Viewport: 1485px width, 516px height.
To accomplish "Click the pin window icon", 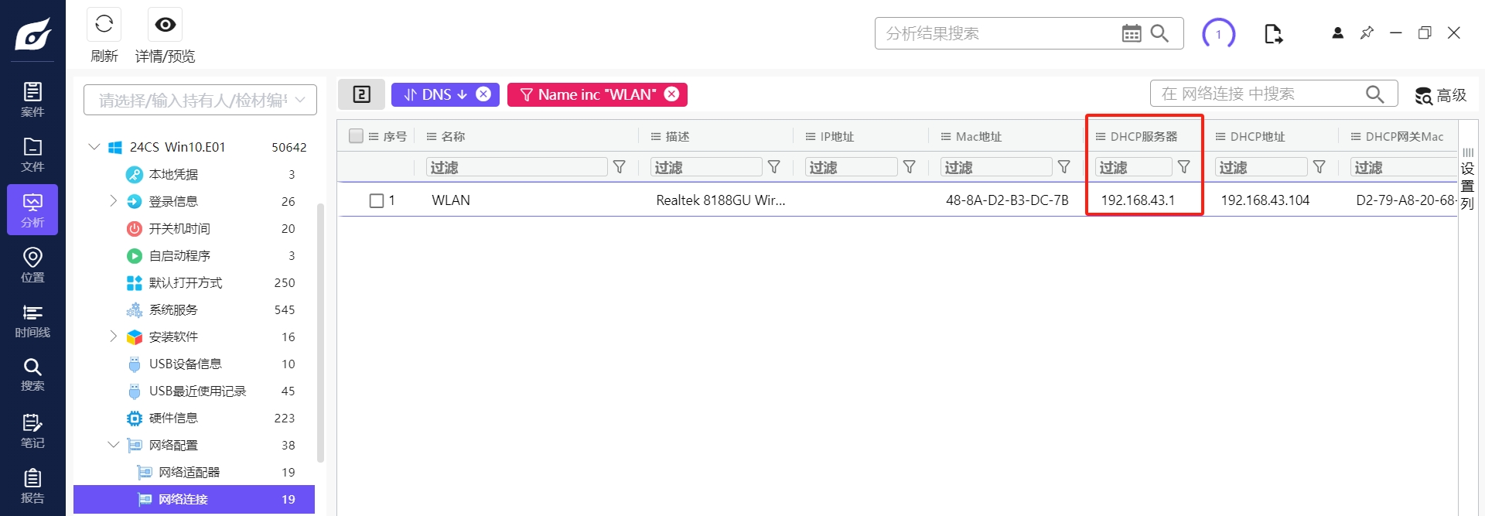I will [x=1367, y=32].
